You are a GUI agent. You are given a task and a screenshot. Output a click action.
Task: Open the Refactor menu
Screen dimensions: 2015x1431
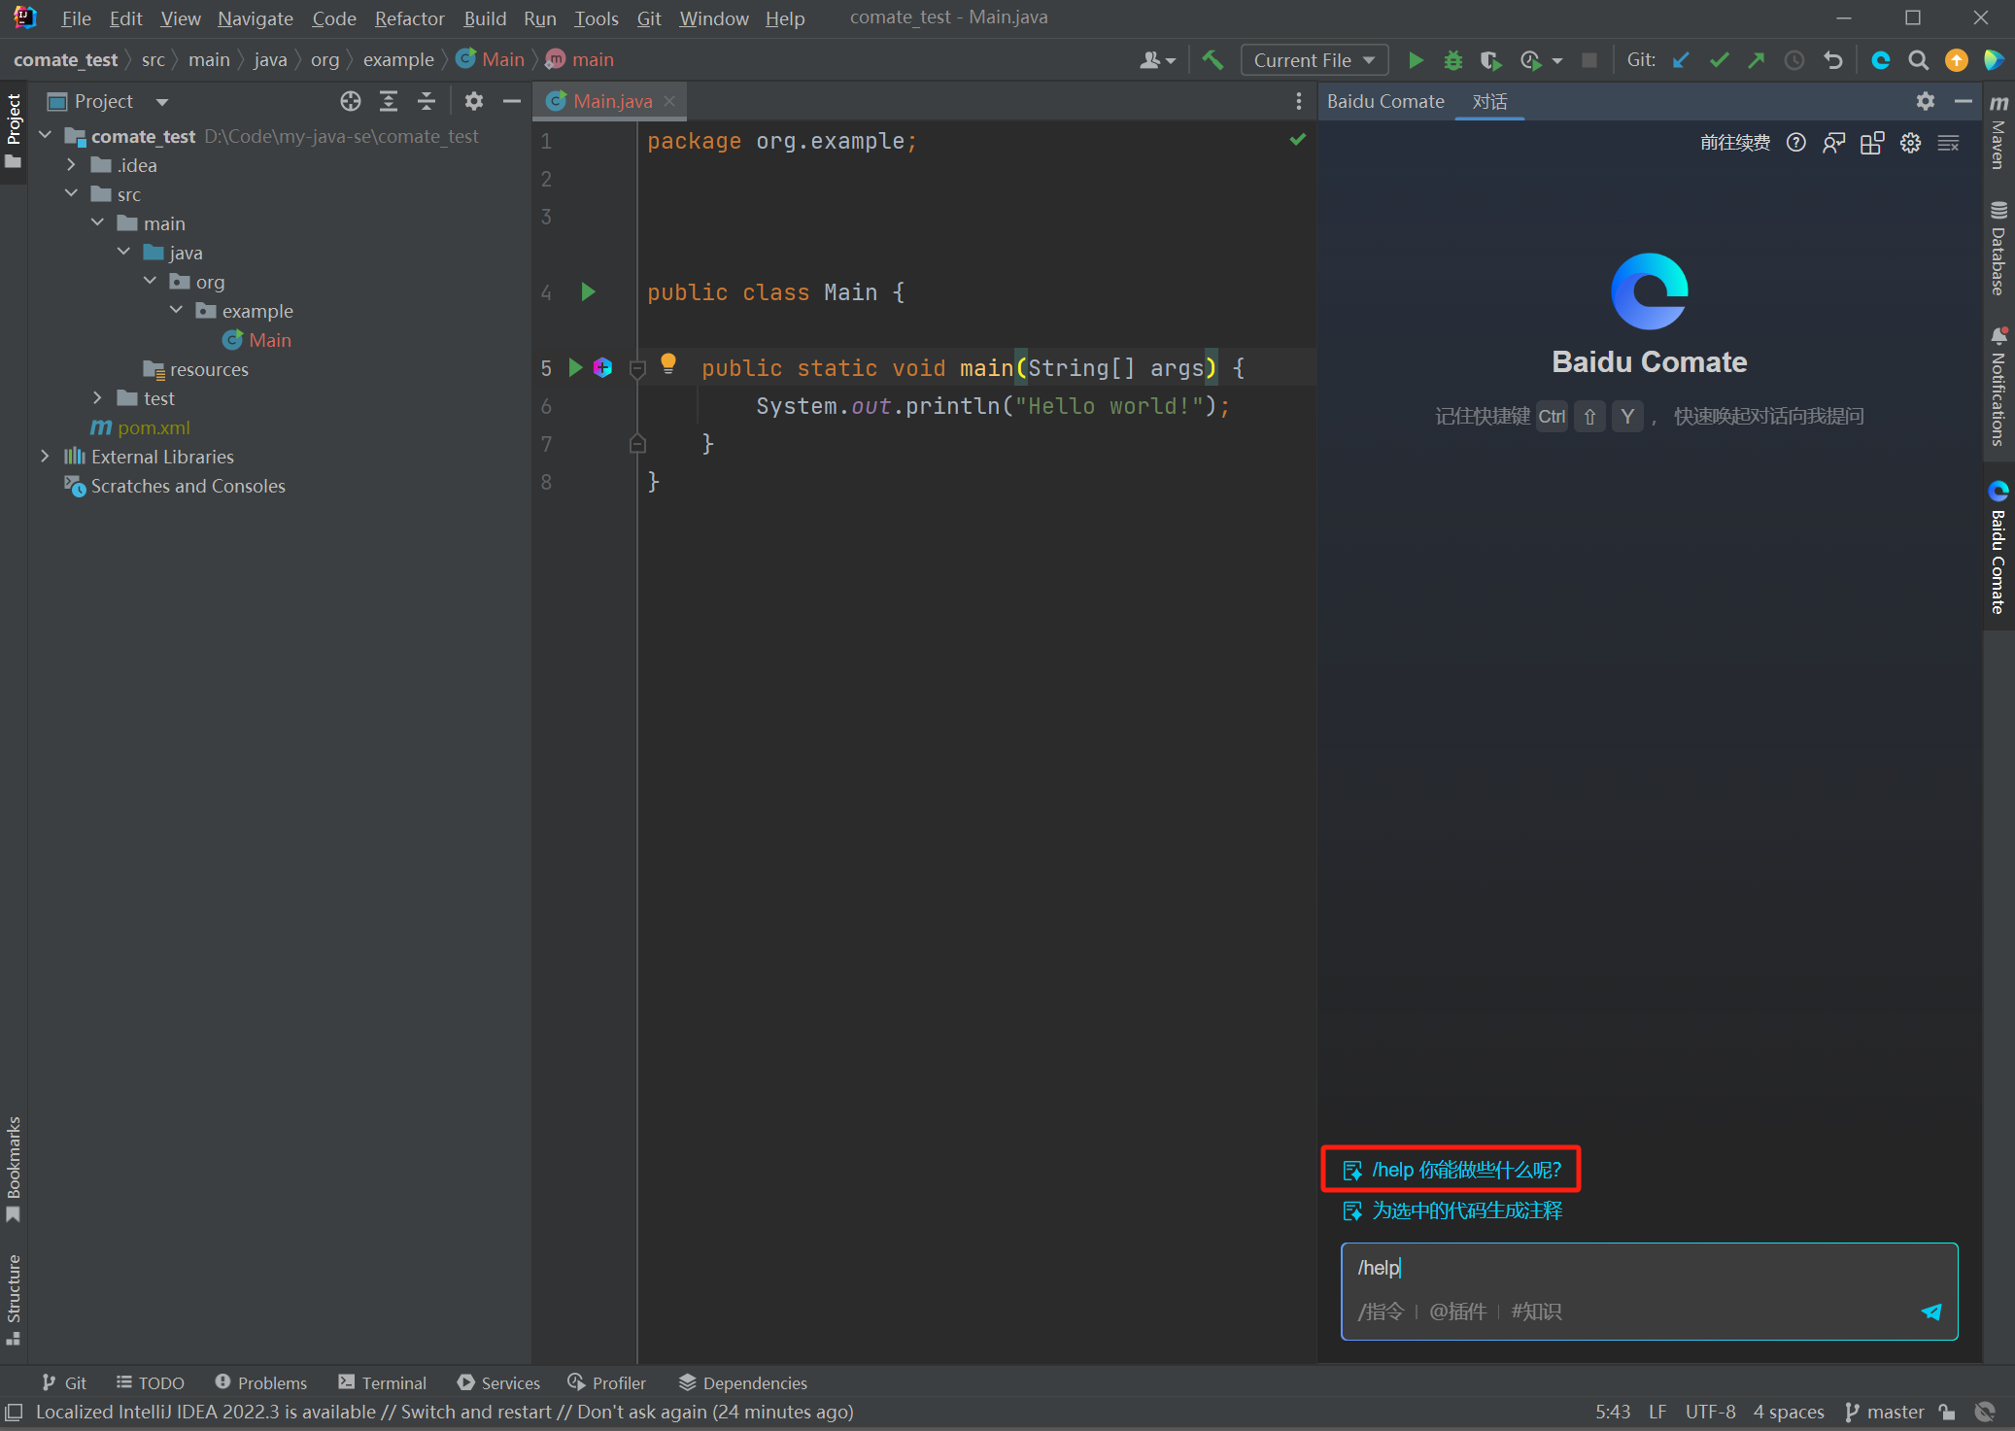pos(409,18)
